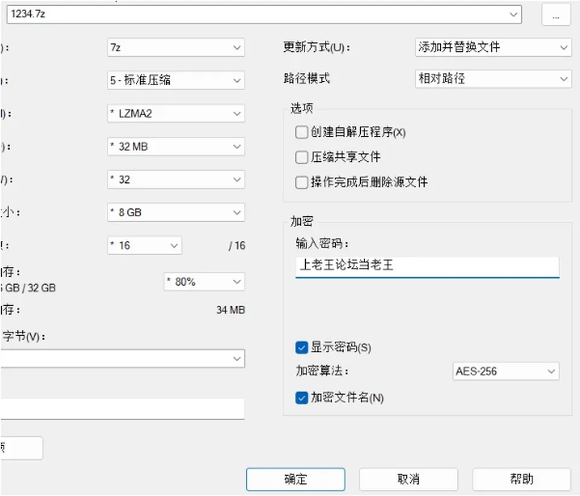
Task: Open the archive name 1234.7z dropdown arrow
Action: pyautogui.click(x=513, y=14)
